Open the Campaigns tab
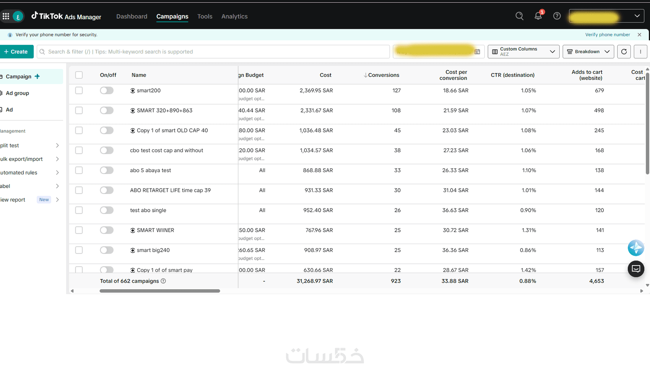The image size is (650, 371). pos(172,16)
